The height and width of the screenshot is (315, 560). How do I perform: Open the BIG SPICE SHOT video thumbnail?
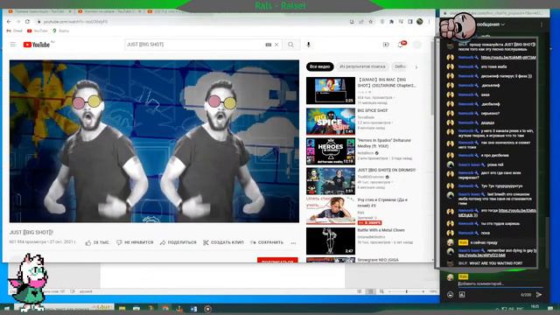[331, 122]
